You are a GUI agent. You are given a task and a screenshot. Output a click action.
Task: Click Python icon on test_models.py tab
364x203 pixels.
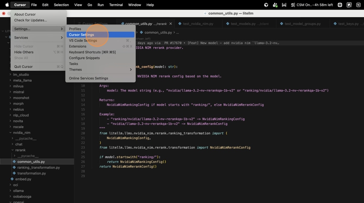point(227,24)
